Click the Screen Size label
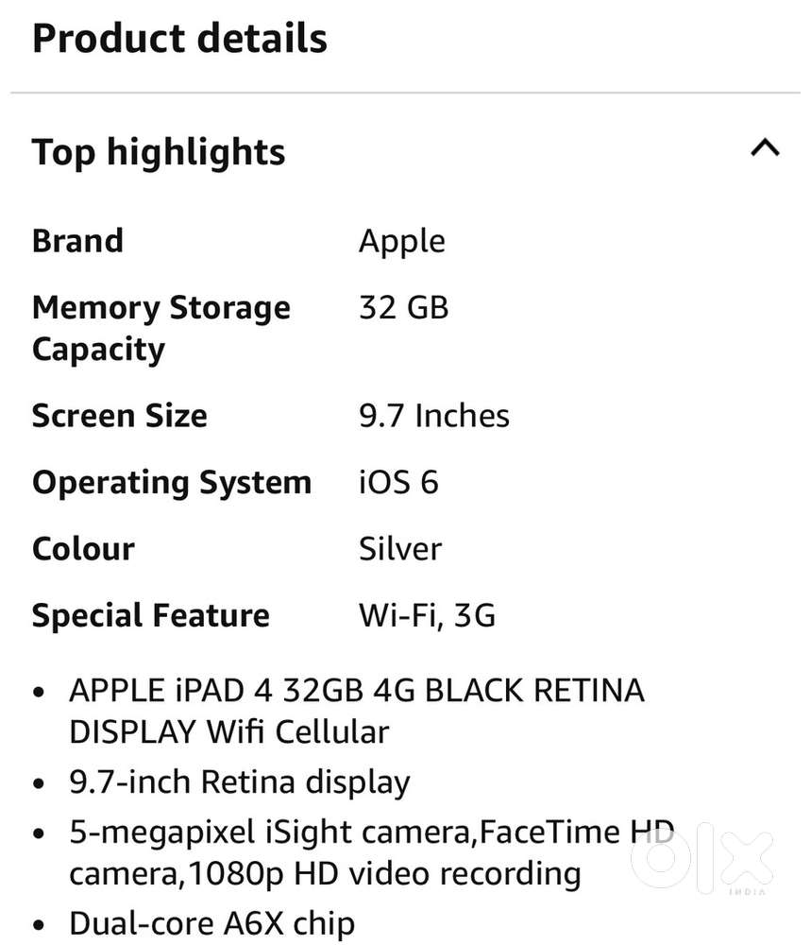Viewport: 811px width, 945px height. tap(119, 416)
